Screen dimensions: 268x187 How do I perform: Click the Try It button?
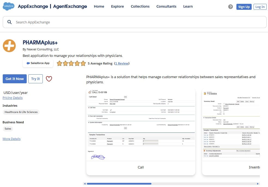pyautogui.click(x=35, y=79)
